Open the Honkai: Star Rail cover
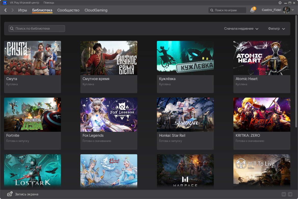Image resolution: width=298 pixels, height=199 pixels. pos(185,114)
